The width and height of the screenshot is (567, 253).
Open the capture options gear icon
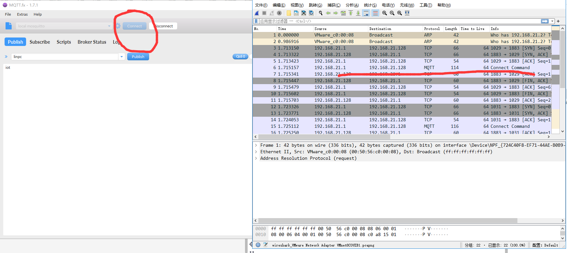279,13
